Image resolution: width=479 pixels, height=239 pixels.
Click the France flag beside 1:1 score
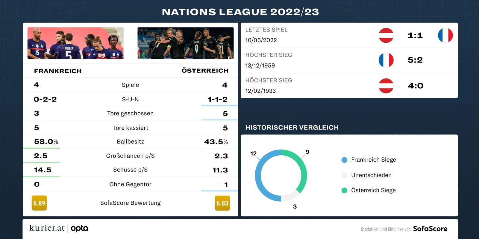click(445, 35)
